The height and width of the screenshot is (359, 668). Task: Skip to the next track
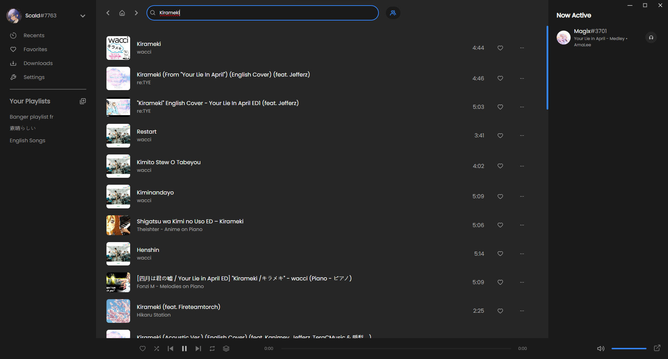(x=198, y=349)
